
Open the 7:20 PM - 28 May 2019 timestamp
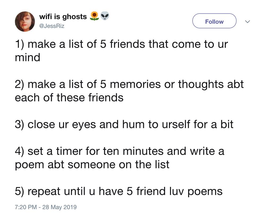coord(46,207)
